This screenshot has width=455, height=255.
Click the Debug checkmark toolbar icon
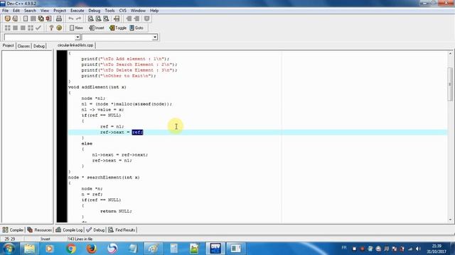(38, 28)
